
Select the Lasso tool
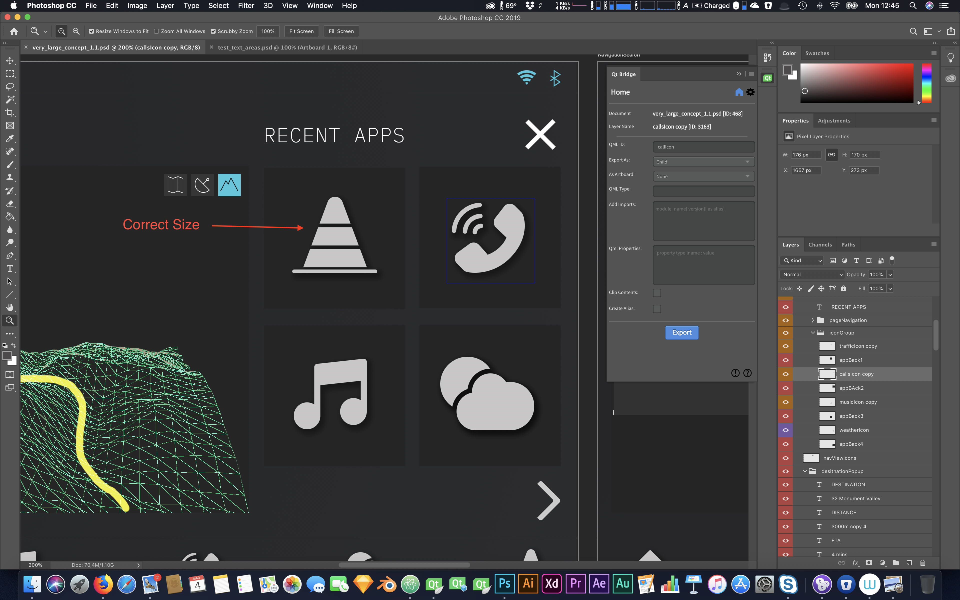click(9, 86)
